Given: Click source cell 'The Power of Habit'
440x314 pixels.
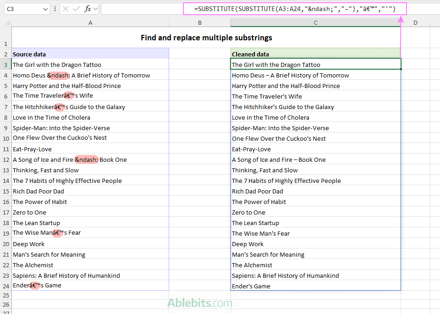Looking at the screenshot, I should pyautogui.click(x=90, y=201).
